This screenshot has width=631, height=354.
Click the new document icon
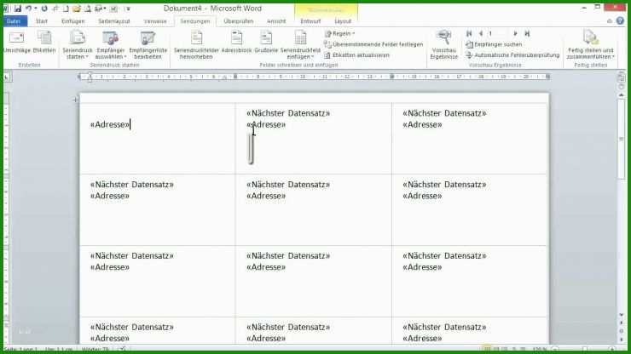(66, 8)
